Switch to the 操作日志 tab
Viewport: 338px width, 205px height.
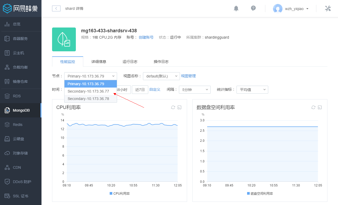pos(161,62)
